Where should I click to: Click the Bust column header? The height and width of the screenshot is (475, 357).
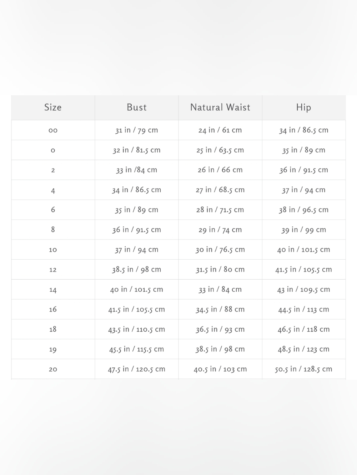137,107
